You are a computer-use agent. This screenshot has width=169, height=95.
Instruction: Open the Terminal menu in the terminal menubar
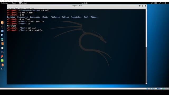[27, 8]
